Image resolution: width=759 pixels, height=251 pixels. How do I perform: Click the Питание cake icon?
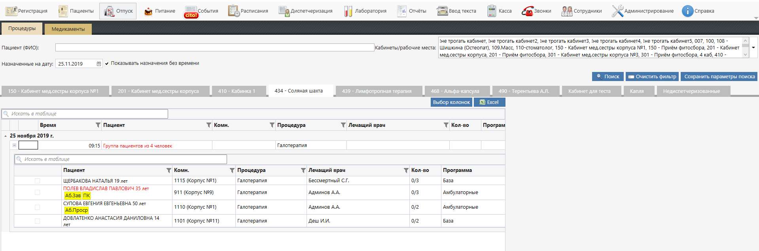pos(148,11)
